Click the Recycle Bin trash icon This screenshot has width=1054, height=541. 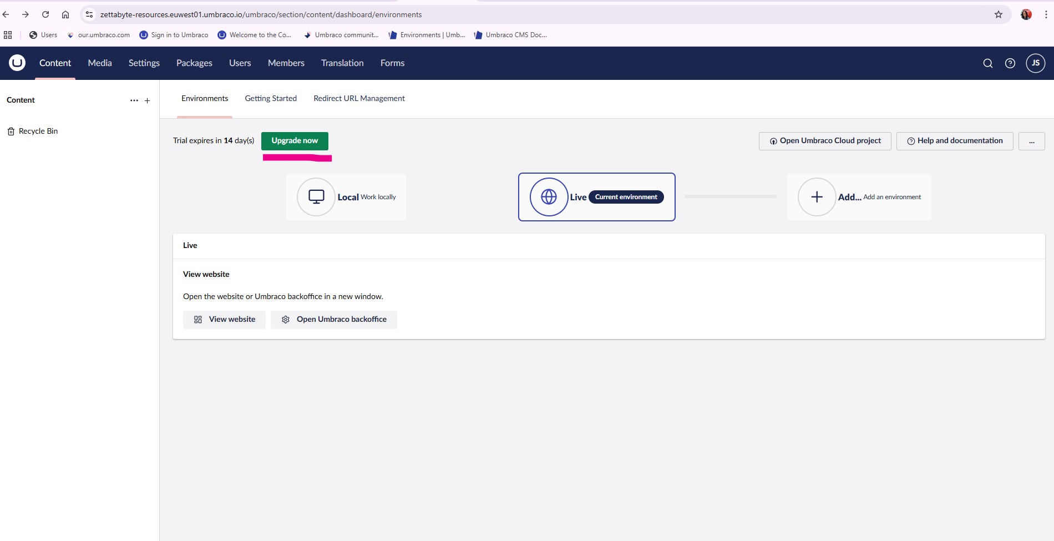tap(11, 132)
